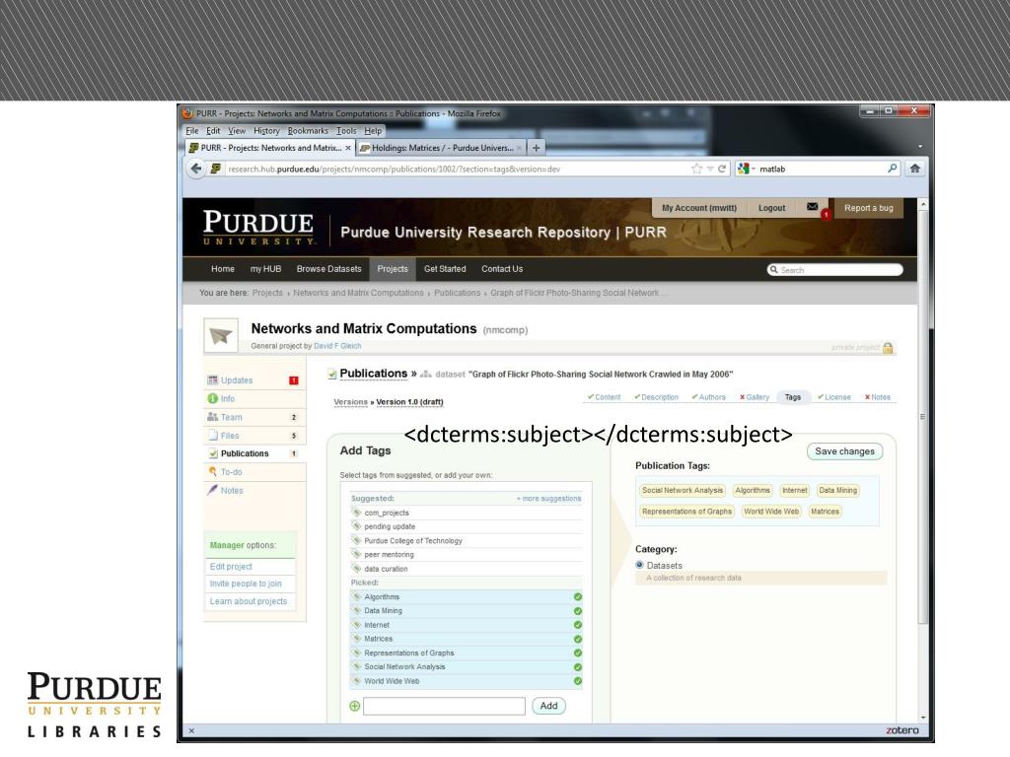Open the File menu
The image size is (1010, 757).
[192, 131]
